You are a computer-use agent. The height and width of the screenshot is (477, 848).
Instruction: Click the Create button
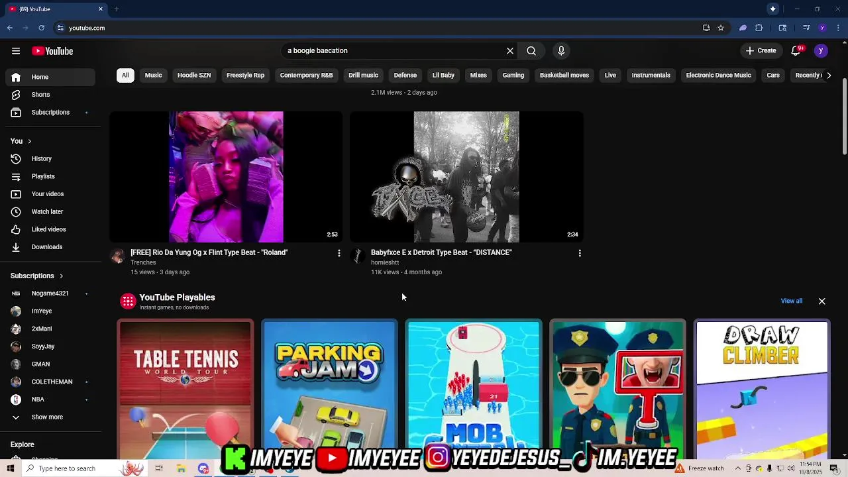coord(761,50)
